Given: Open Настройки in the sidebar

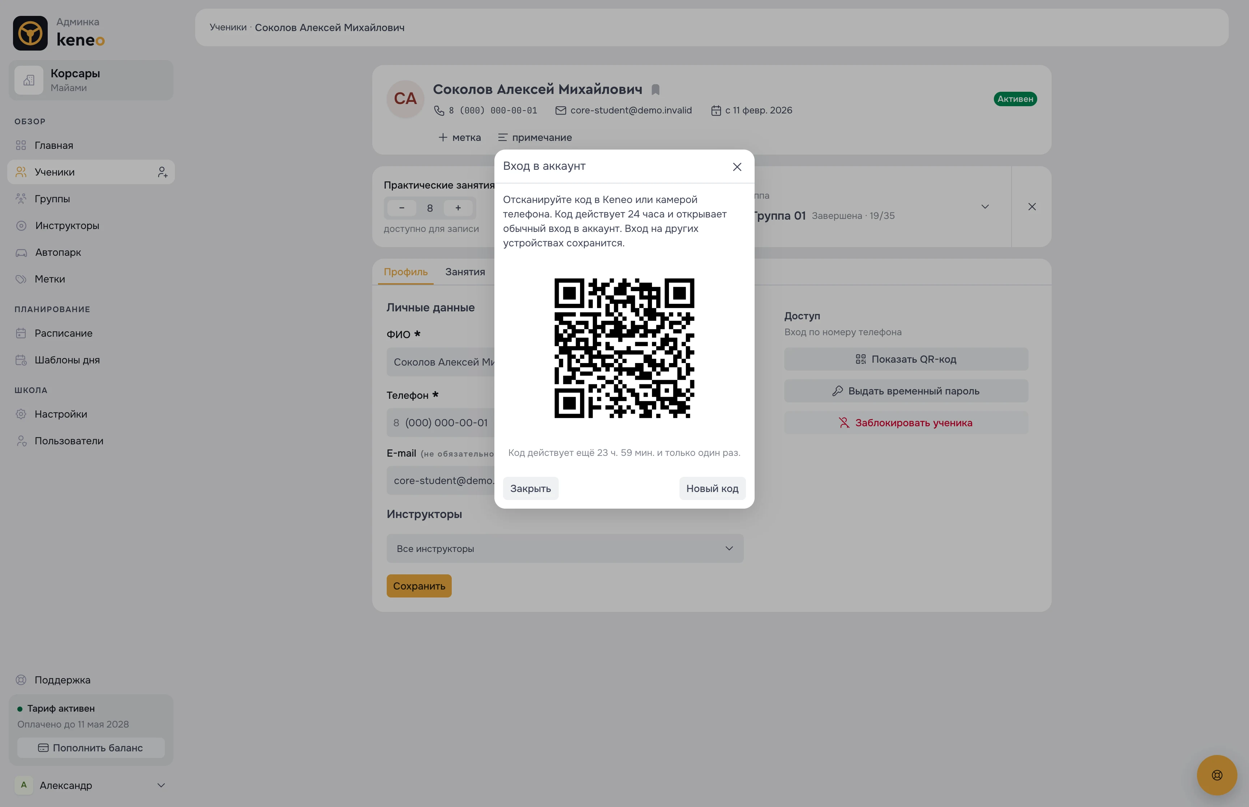Looking at the screenshot, I should click(x=91, y=414).
